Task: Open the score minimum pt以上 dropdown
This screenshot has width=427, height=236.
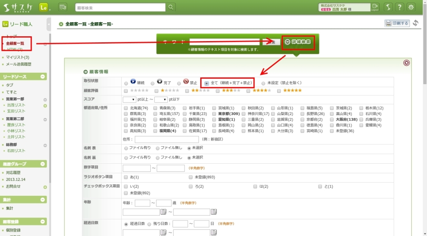Action: click(x=129, y=100)
